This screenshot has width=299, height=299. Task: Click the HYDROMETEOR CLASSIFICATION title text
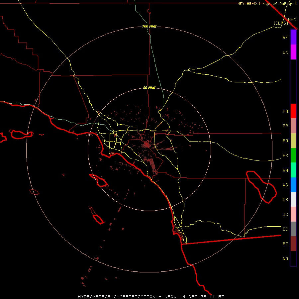coord(117,297)
